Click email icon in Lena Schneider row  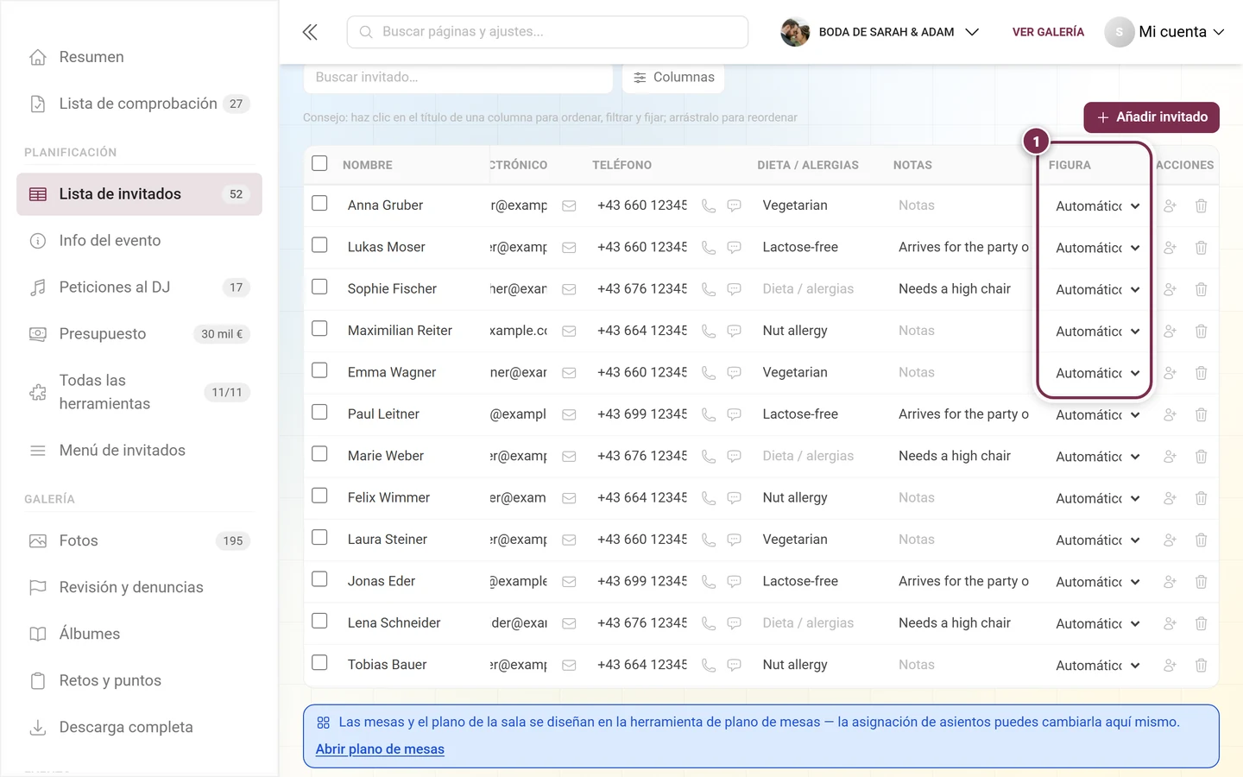click(569, 623)
